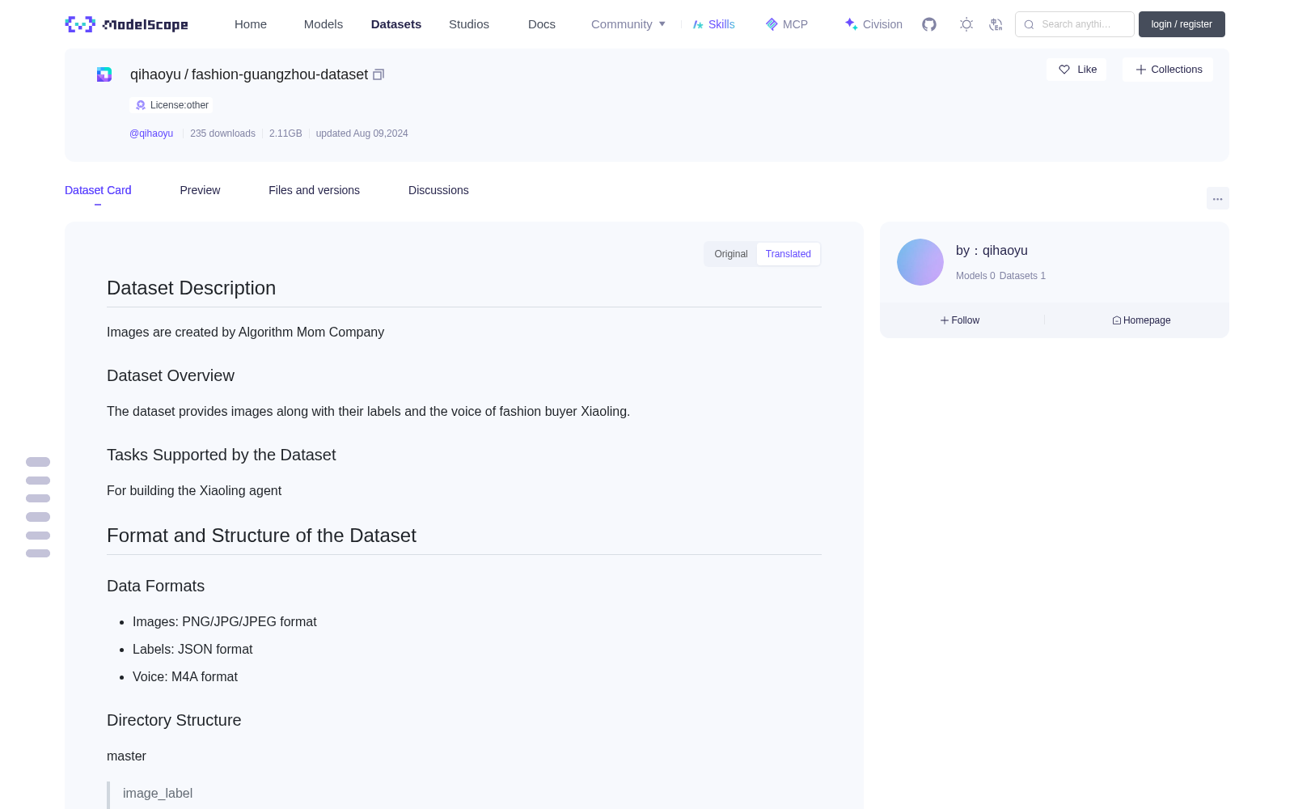1294x809 pixels.
Task: Click the qihaoyu / fashion-guangzhou-dataset title
Action: (249, 74)
